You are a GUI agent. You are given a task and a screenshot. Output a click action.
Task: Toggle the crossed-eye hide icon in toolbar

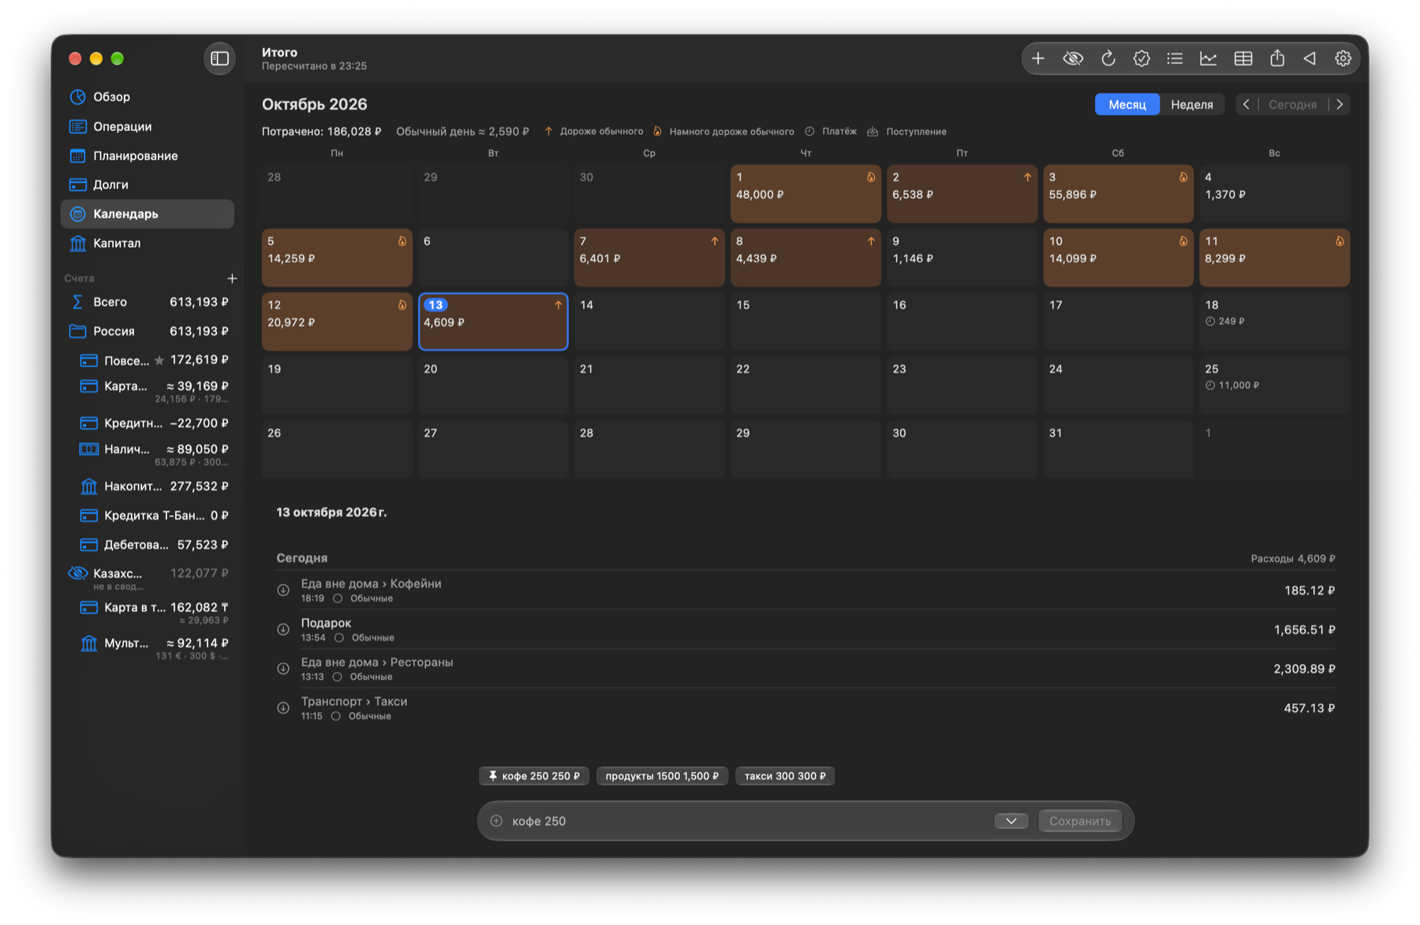pyautogui.click(x=1073, y=59)
